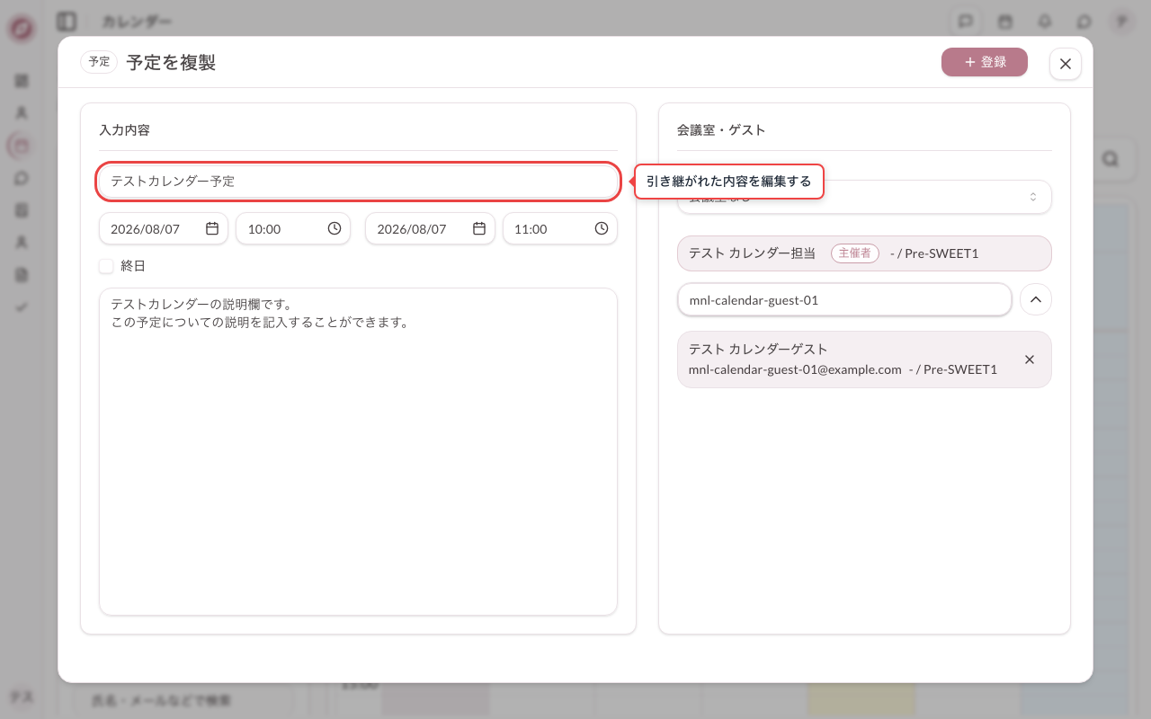The image size is (1151, 719).
Task: Click the 予定 badge beside the dialog title
Action: pyautogui.click(x=99, y=62)
